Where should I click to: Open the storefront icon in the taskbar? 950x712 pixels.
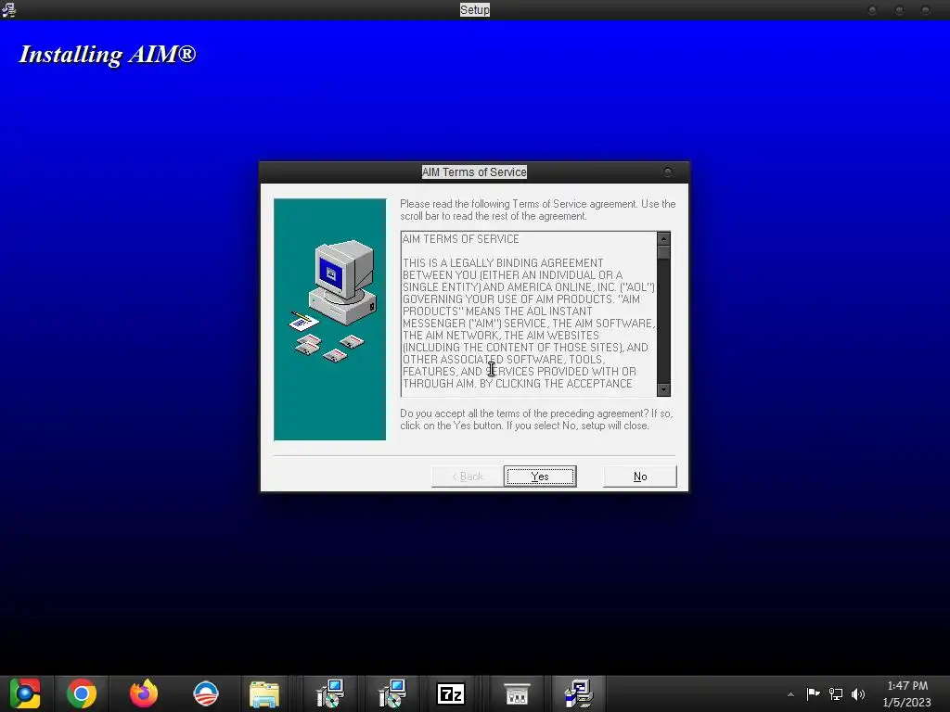(x=517, y=693)
